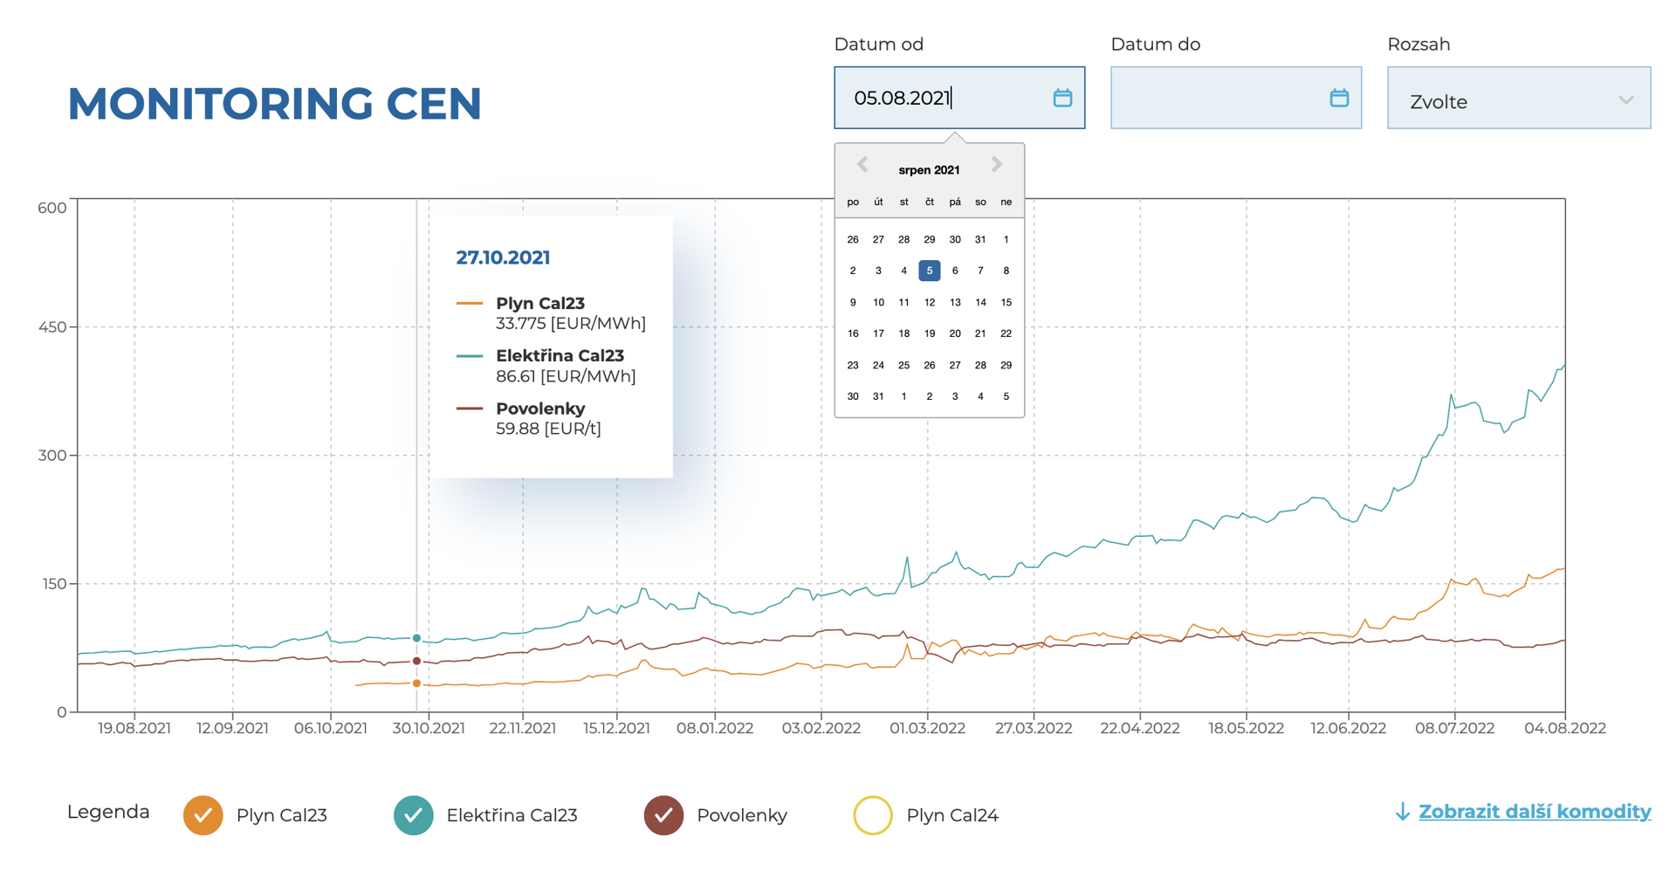Click the teal Elektřina data point on chart
1676x879 pixels.
pos(416,638)
